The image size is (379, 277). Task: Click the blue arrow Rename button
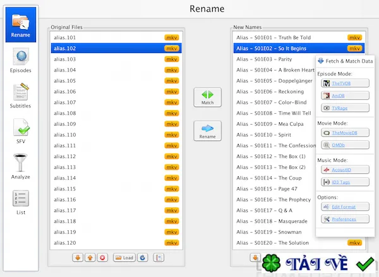point(207,131)
